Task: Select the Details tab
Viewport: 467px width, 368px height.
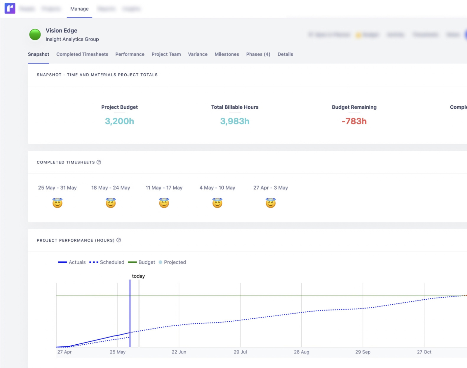Action: (285, 54)
